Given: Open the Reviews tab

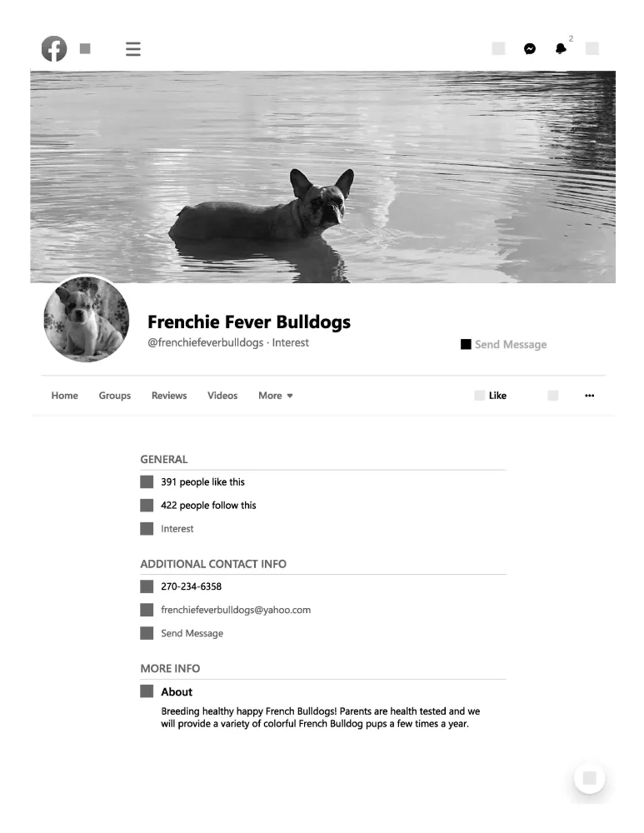Looking at the screenshot, I should (169, 395).
